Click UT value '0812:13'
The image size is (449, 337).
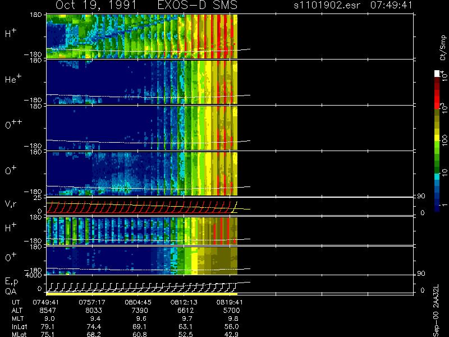(184, 302)
